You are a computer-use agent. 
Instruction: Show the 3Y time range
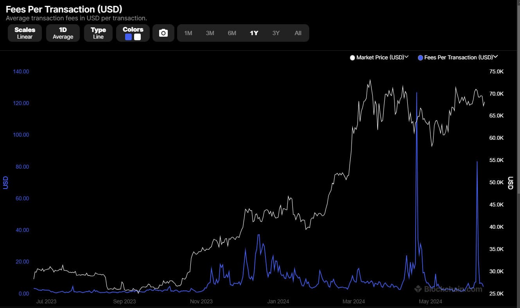(276, 33)
